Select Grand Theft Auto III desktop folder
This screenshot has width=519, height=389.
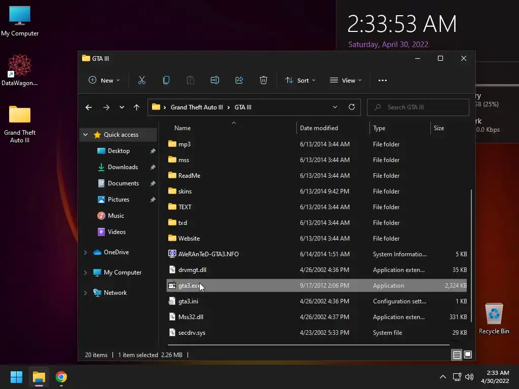pos(20,125)
